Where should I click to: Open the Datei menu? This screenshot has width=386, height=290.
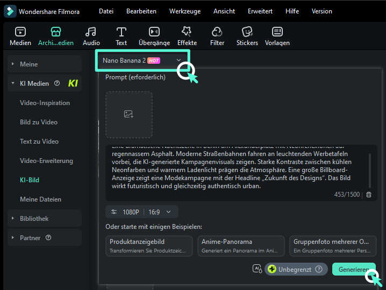coord(106,11)
